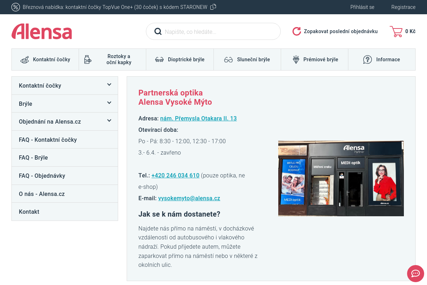Click the Alensa logo
Screen dimensions: 427x285
[x=42, y=31]
